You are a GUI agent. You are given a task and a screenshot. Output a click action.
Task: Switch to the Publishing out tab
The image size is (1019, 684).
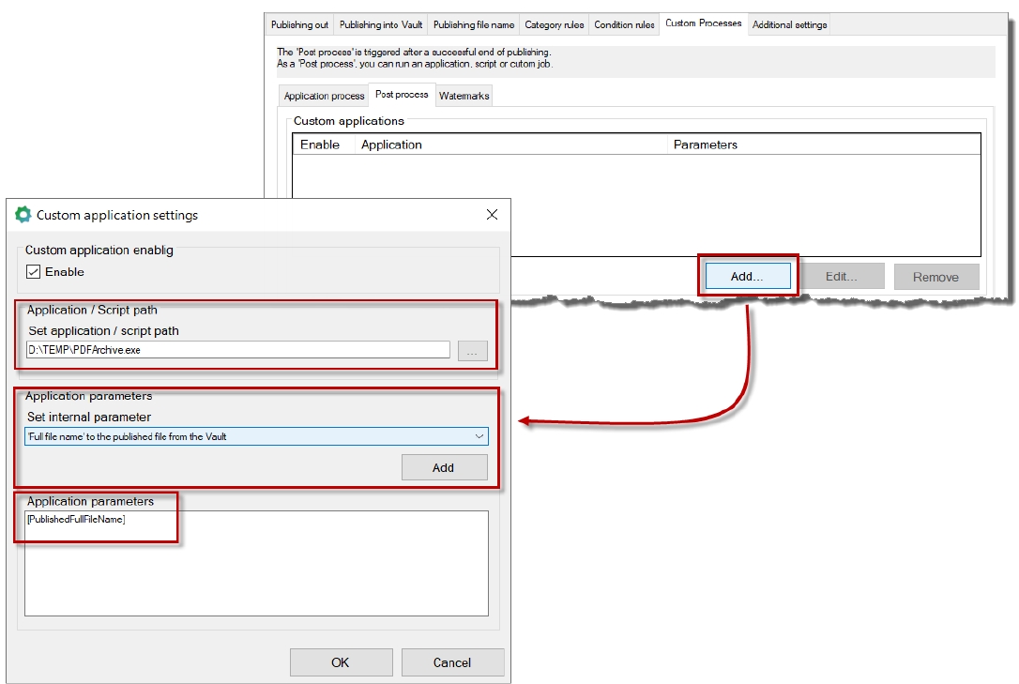pos(299,25)
